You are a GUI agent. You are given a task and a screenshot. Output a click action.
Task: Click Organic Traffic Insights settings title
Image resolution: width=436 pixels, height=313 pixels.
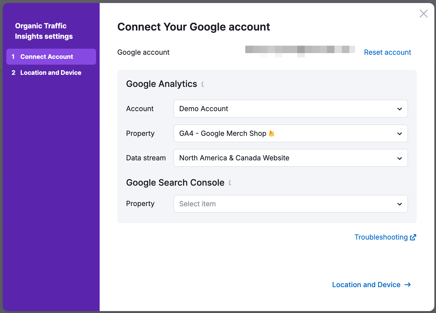44,31
